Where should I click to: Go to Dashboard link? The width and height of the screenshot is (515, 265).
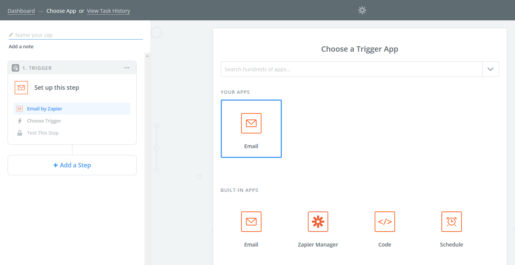coord(21,11)
